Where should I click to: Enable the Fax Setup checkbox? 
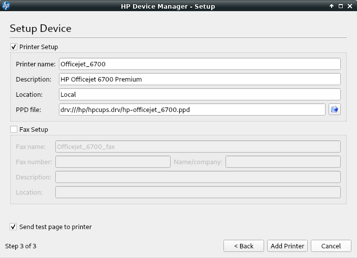pyautogui.click(x=14, y=129)
